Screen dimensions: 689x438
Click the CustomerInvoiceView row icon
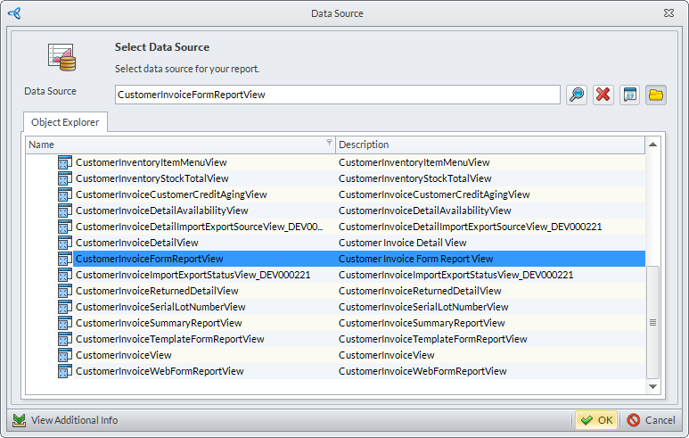click(64, 355)
